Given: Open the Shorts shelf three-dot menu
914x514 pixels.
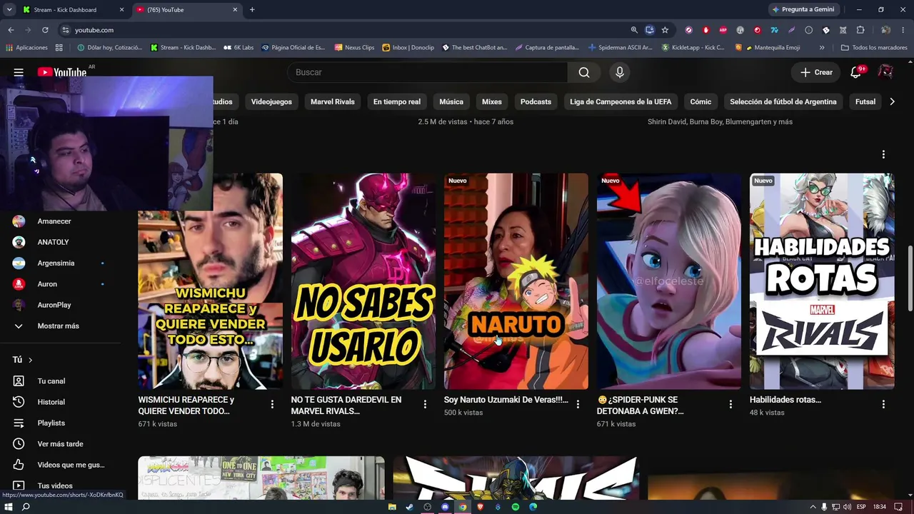Looking at the screenshot, I should [x=883, y=154].
